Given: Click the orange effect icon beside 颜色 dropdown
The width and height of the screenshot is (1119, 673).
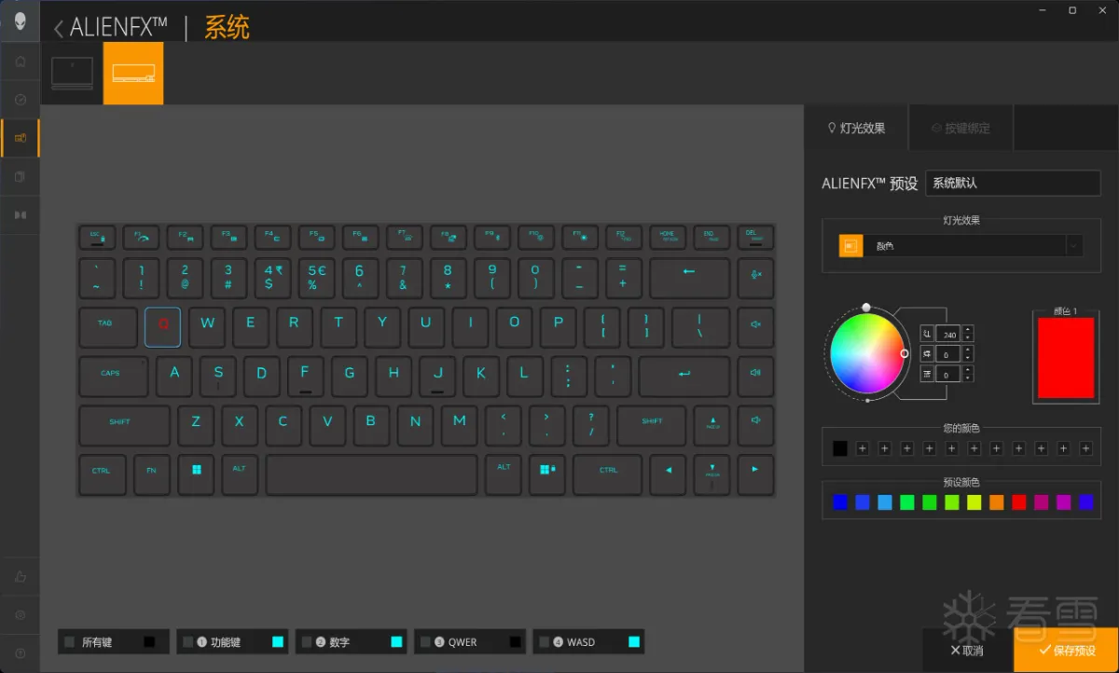Looking at the screenshot, I should point(850,246).
